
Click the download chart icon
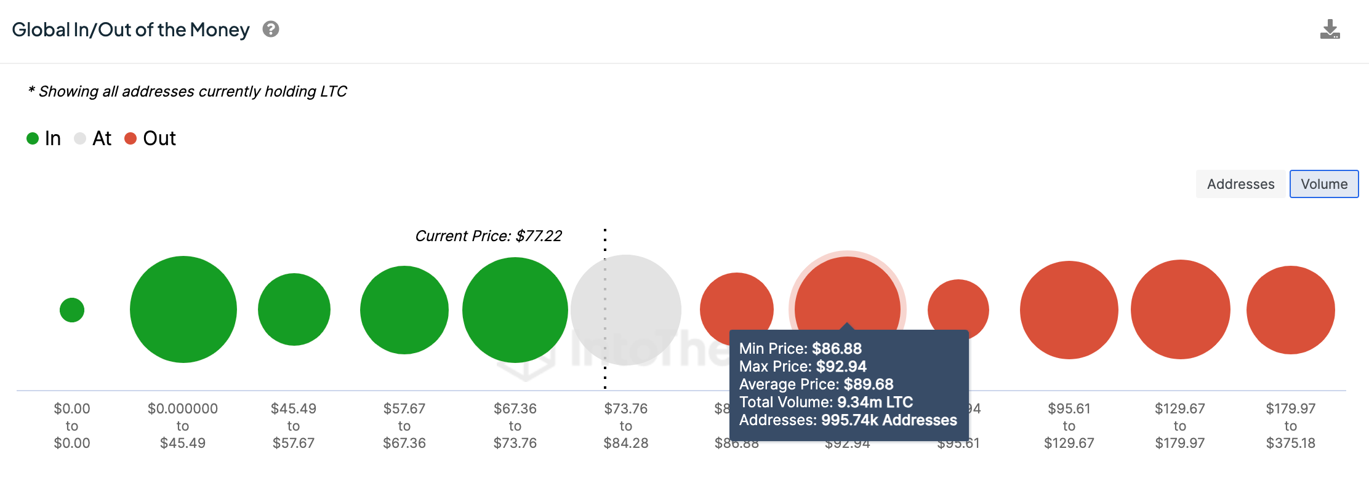coord(1330,29)
